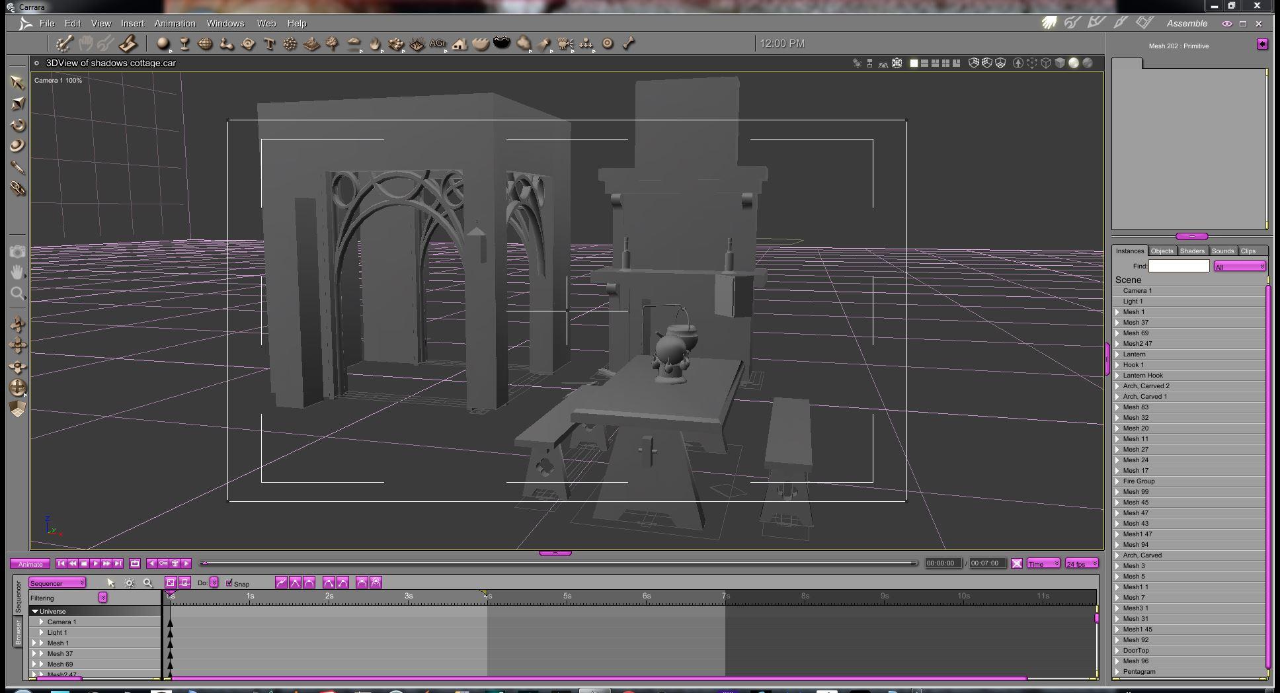The height and width of the screenshot is (693, 1280).
Task: Open the Filtering dropdown
Action: (103, 598)
